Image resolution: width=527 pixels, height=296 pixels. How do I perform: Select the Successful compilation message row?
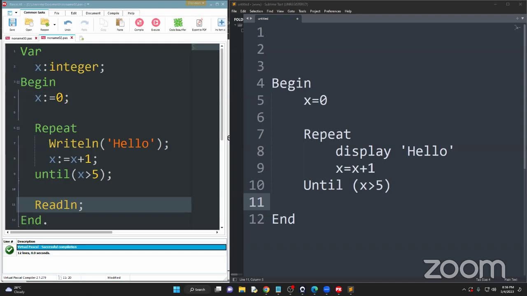(x=121, y=247)
